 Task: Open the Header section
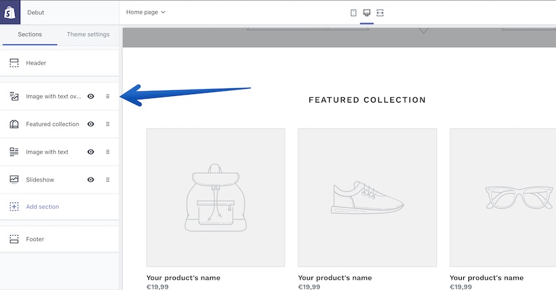60,63
